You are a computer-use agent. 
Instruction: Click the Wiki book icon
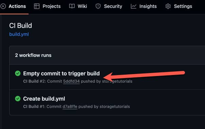click(x=72, y=6)
